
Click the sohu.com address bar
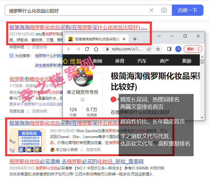[x=127, y=49]
